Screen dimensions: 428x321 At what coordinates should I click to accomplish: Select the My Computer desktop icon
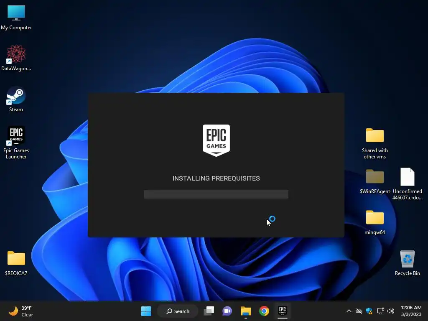click(x=16, y=18)
